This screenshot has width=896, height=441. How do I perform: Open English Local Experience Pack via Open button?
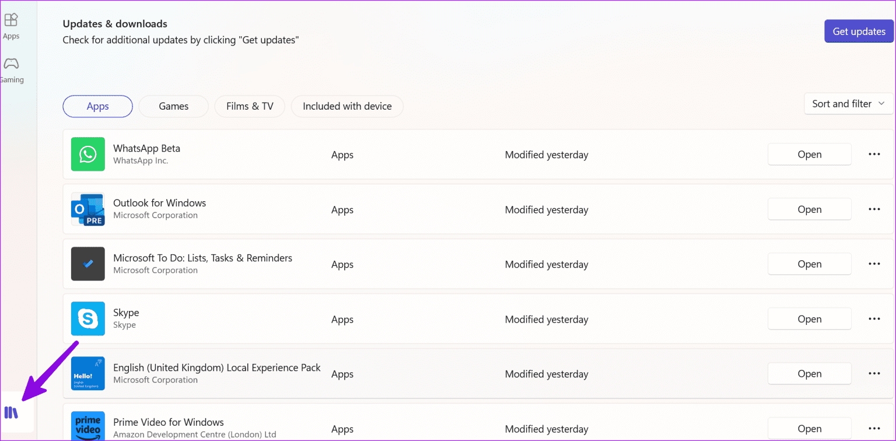click(810, 374)
